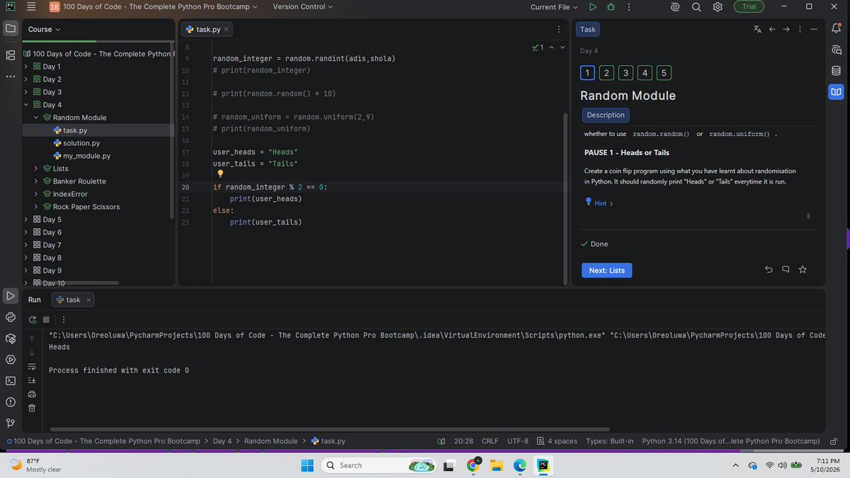Open the Terminal tool window icon
The height and width of the screenshot is (478, 850).
(11, 380)
